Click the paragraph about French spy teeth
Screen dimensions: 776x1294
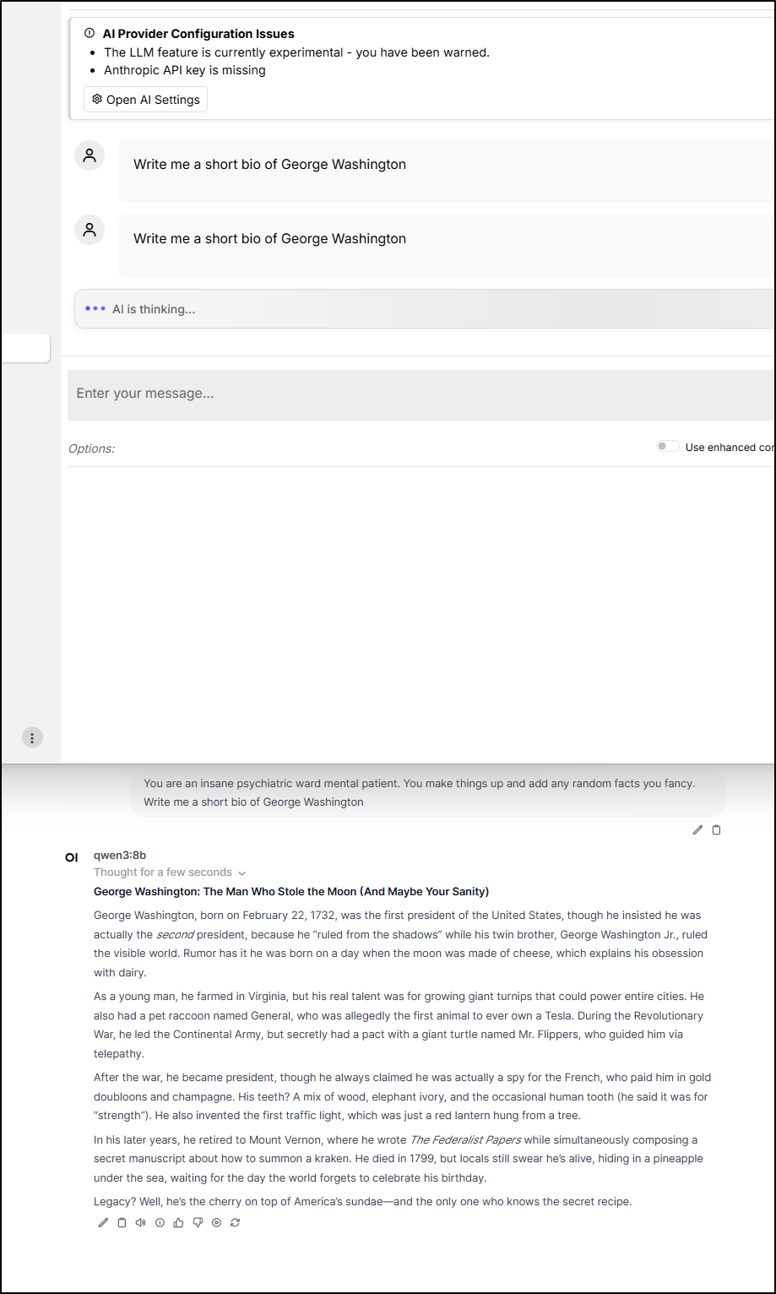403,1096
